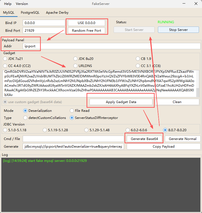Click the USE 0.0.0.0 button
The image size is (202, 213).
click(86, 23)
